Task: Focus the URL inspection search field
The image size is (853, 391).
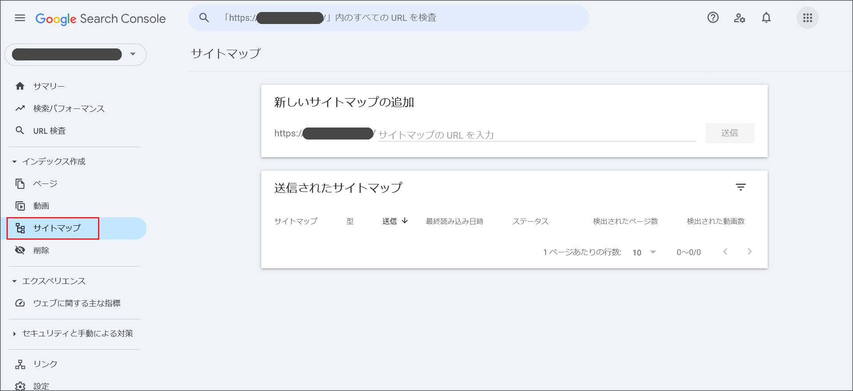Action: (388, 18)
